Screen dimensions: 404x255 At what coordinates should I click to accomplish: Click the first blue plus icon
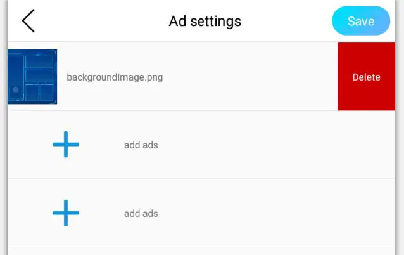[x=66, y=145]
